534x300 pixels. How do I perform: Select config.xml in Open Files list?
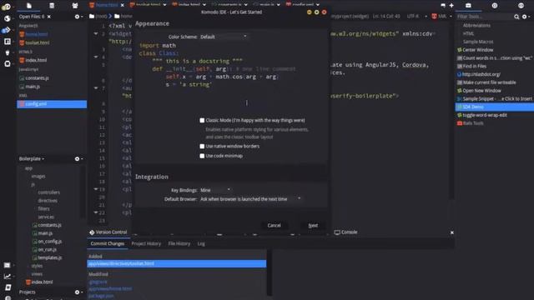point(52,104)
